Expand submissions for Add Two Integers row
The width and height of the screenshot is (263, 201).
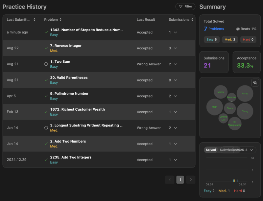(x=176, y=160)
